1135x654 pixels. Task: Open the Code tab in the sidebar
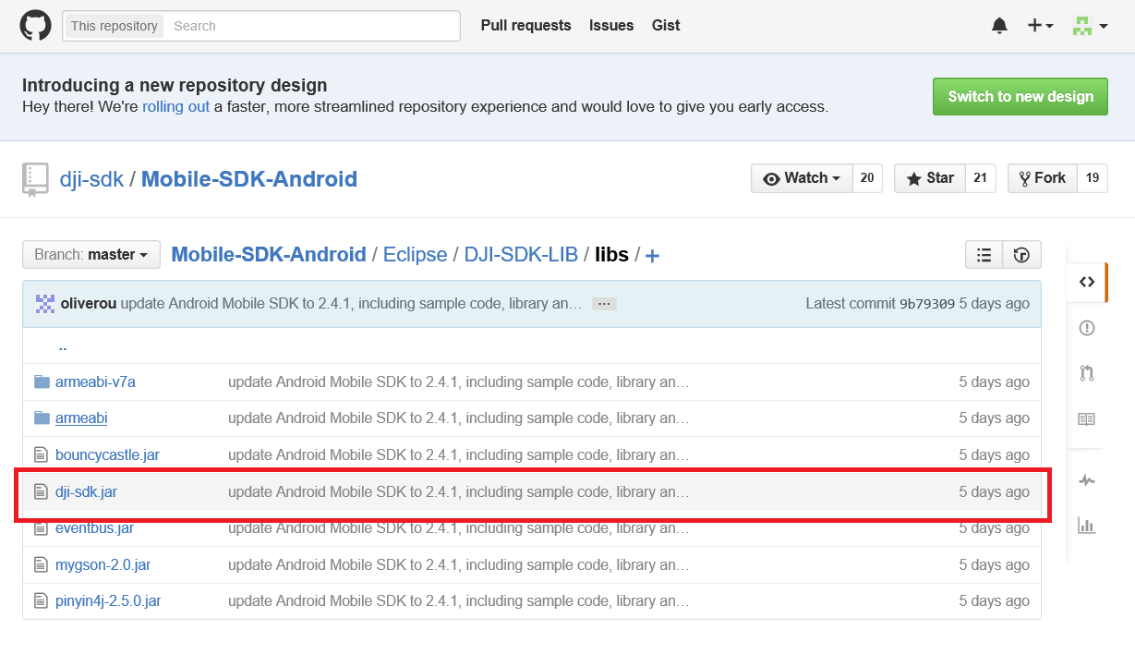click(1087, 282)
